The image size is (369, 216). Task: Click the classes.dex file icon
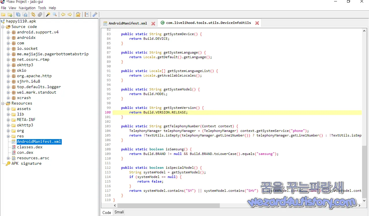pos(14,147)
